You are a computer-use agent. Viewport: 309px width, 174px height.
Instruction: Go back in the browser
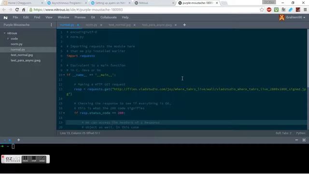[4, 10]
